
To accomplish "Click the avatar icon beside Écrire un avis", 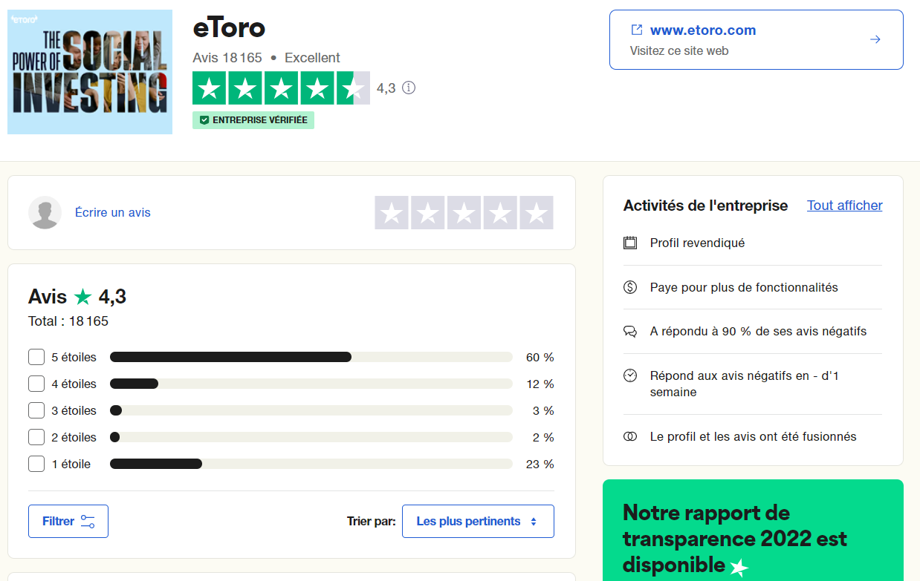I will tap(45, 212).
